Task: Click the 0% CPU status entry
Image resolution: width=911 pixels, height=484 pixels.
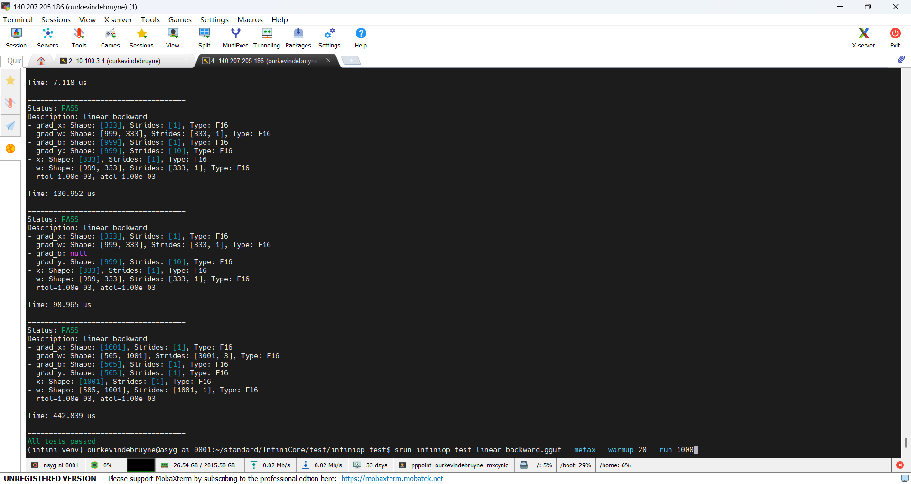Action: [x=102, y=465]
